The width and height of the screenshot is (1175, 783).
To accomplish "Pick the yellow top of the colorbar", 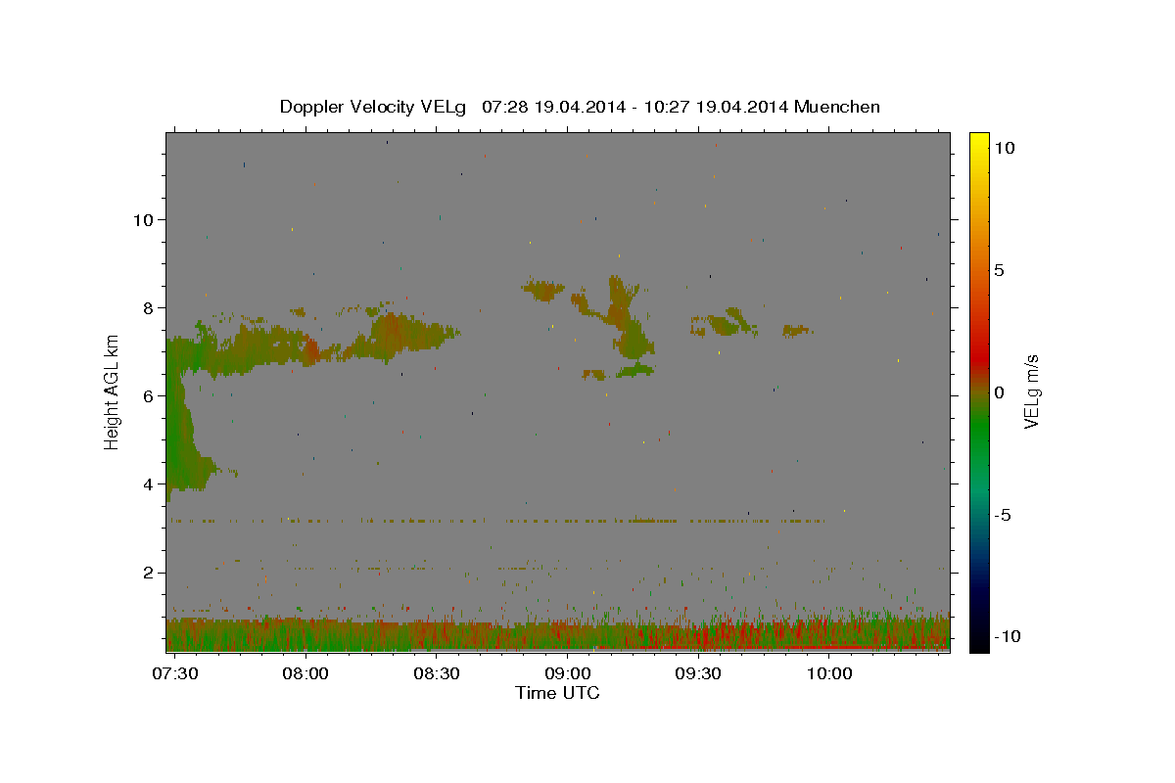I will [x=979, y=139].
